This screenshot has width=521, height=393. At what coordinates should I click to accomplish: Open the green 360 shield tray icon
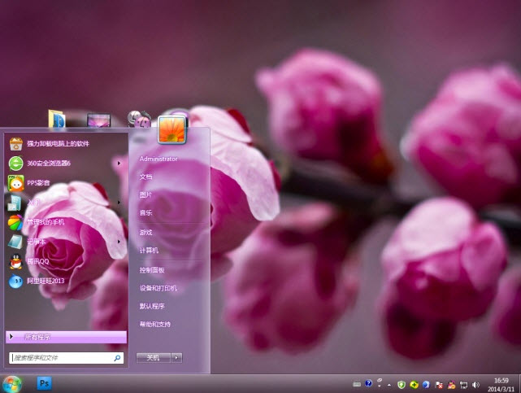tap(401, 384)
